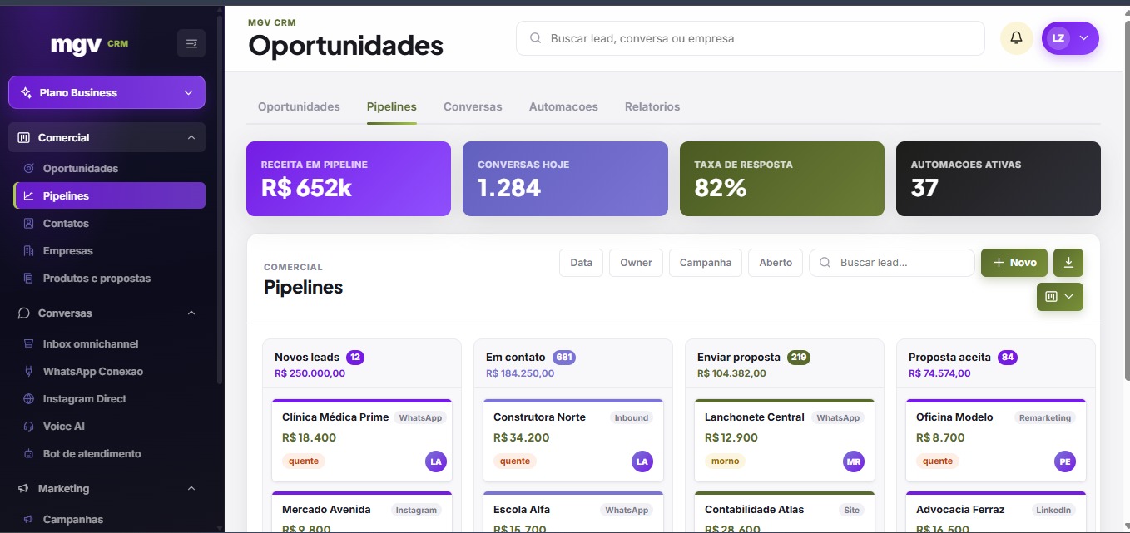This screenshot has width=1130, height=533.
Task: Create a new lead with Novo
Action: click(x=1014, y=262)
